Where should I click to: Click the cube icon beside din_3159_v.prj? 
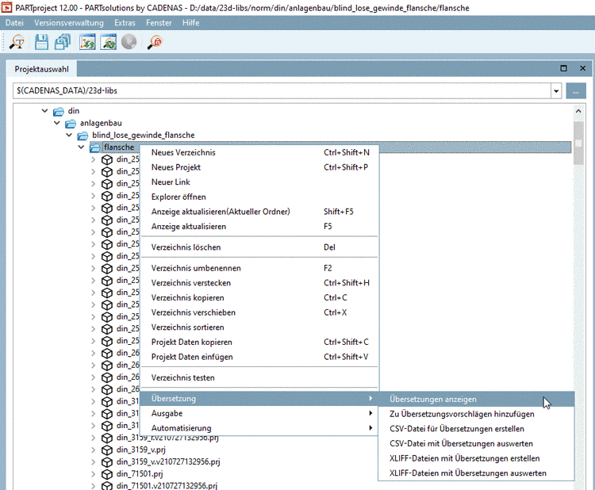[107, 450]
